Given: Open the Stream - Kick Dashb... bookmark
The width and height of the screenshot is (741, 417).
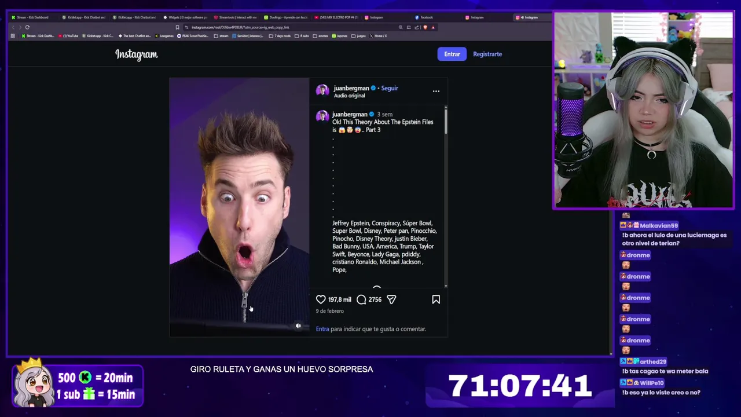Looking at the screenshot, I should 38,36.
